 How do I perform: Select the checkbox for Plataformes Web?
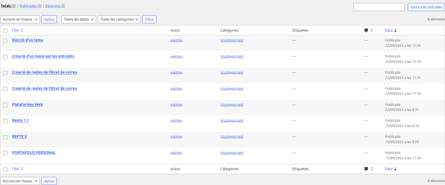coord(6,105)
